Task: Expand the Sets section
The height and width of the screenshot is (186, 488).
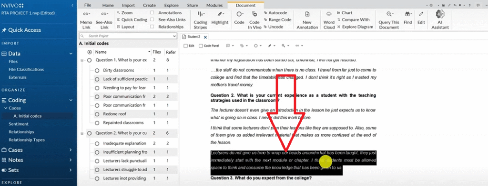Action: [71, 170]
